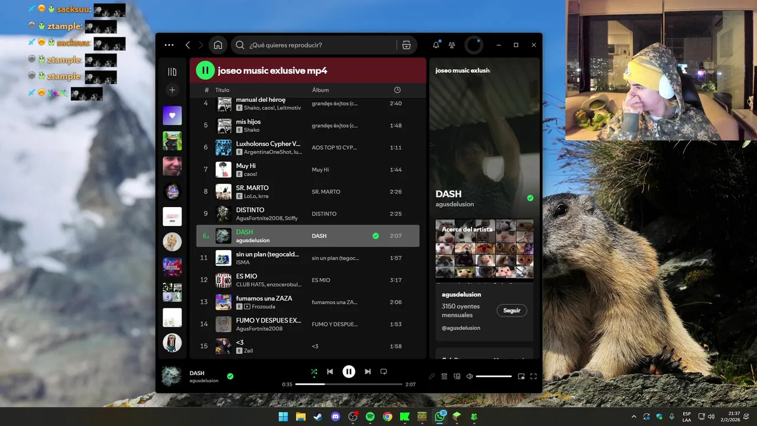The image size is (757, 426).
Task: Open the profile avatar menu
Action: (474, 45)
